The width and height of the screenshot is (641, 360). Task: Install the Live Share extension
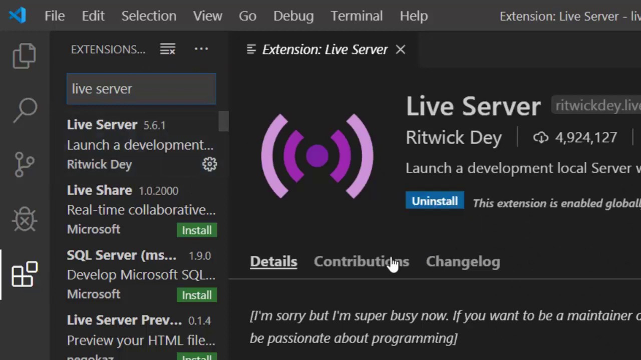pyautogui.click(x=197, y=230)
